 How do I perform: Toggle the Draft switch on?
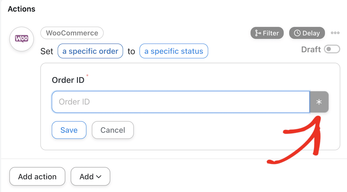point(332,49)
